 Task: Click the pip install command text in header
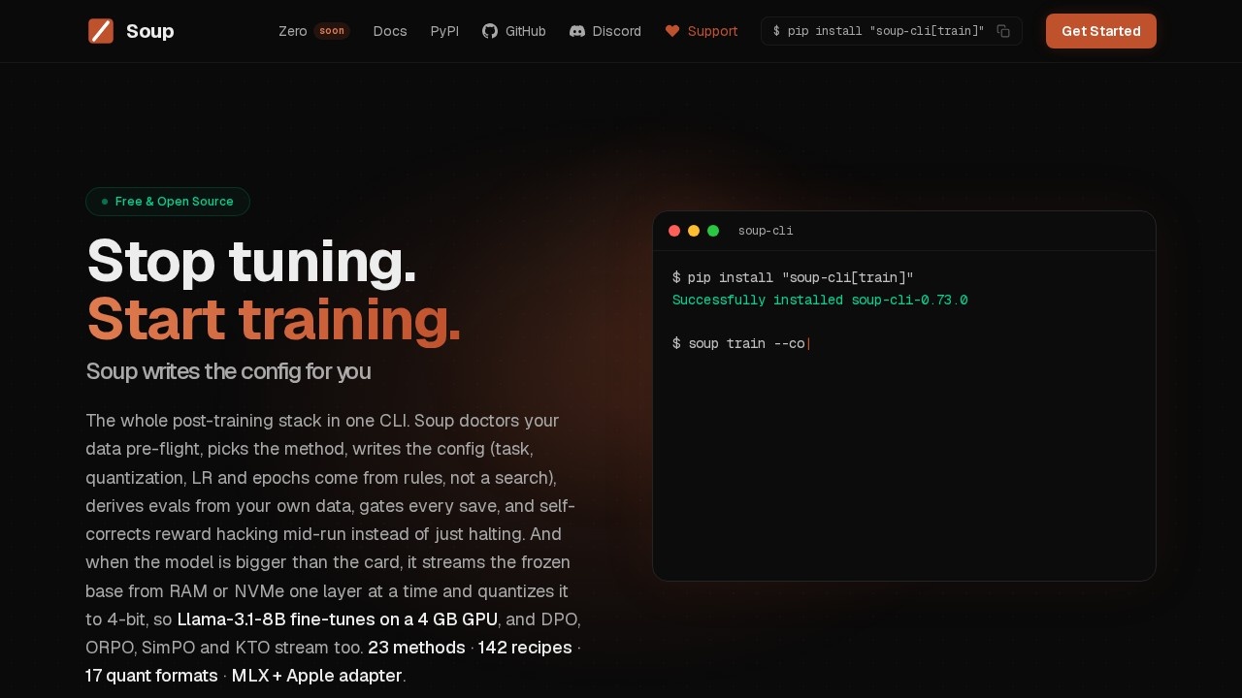click(x=879, y=31)
